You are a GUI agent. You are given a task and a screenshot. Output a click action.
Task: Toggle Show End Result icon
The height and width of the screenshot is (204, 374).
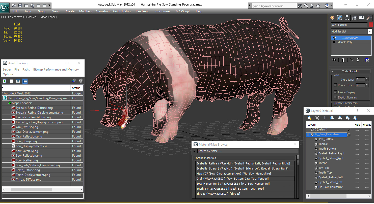tap(343, 60)
